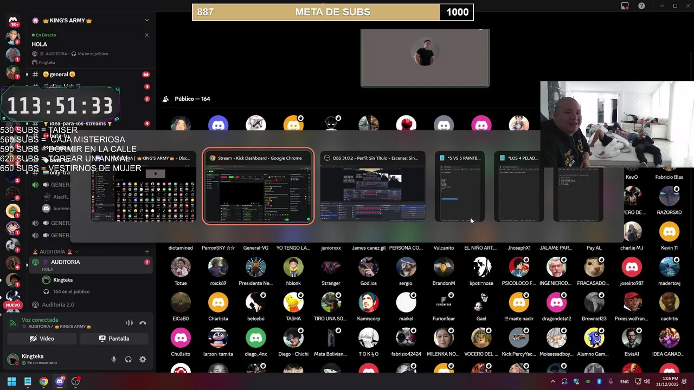Show hidden system tray icons chevron
The image size is (694, 390).
pyautogui.click(x=553, y=381)
